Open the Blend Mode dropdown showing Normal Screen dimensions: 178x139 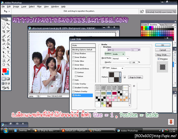[121, 59]
